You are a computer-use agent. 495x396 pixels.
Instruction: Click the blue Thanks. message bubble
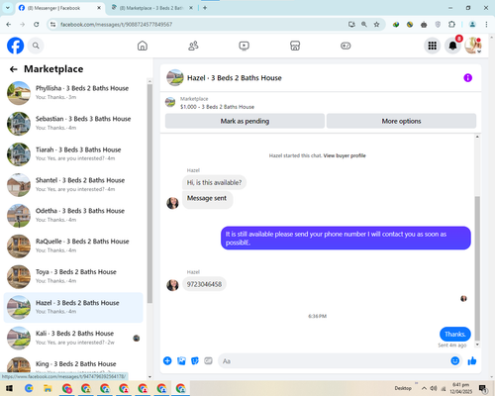tap(455, 334)
